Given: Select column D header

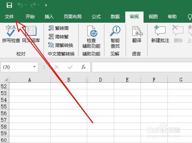Looking at the screenshot, I should pos(100,79).
